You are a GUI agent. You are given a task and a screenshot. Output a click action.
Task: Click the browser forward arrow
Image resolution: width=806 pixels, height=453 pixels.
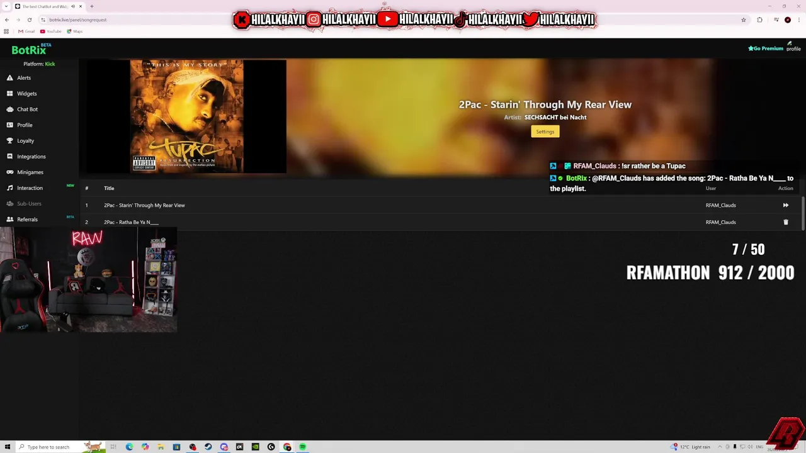pos(18,20)
